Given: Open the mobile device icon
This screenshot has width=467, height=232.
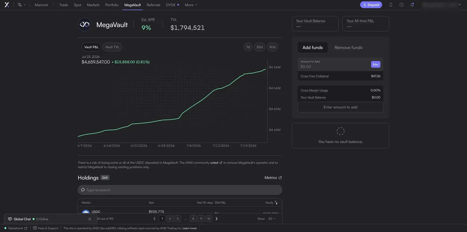Looking at the screenshot, I should click(391, 5).
